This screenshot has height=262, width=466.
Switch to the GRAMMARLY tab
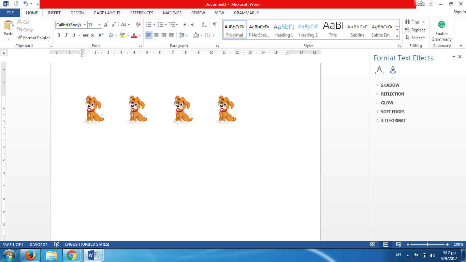coord(246,13)
